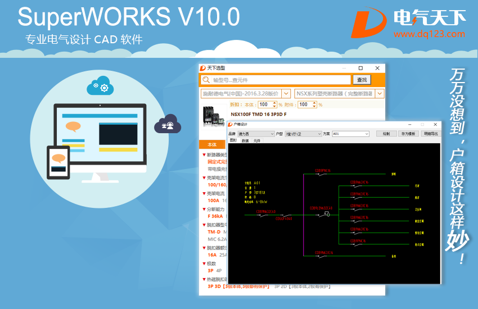Select the 3P pole count option
Viewport: 478px width, 309px height.
[210, 271]
